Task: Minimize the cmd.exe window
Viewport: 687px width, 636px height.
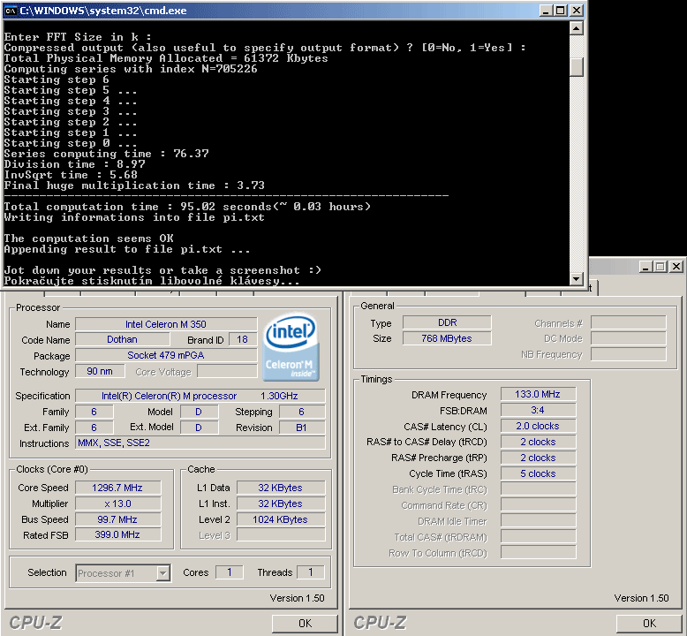Action: coord(546,11)
